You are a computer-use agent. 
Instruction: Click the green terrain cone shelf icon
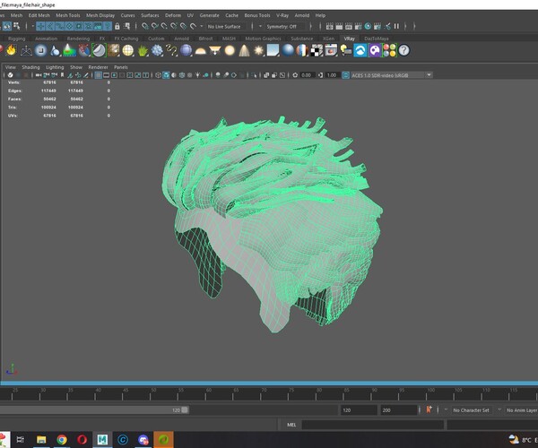pyautogui.click(x=70, y=50)
